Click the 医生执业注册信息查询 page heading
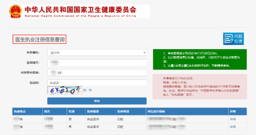 [39, 39]
